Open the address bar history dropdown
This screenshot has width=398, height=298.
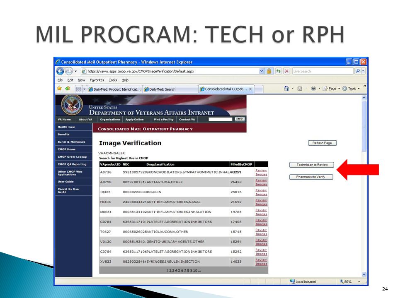(x=262, y=71)
